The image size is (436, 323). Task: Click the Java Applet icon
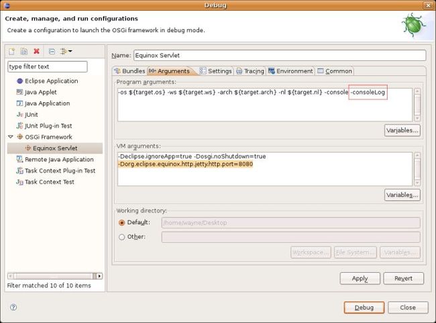click(19, 92)
